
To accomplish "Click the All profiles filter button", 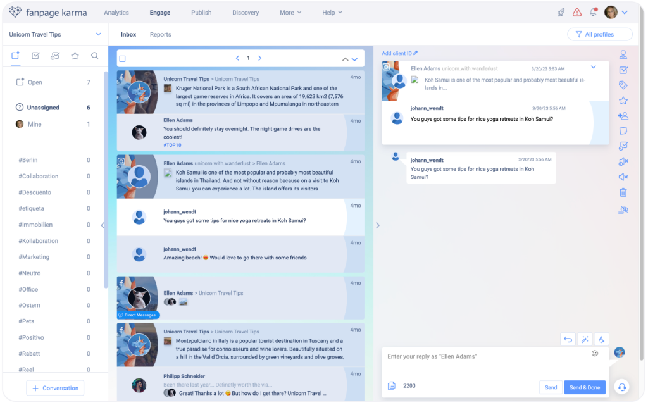I will click(x=599, y=35).
